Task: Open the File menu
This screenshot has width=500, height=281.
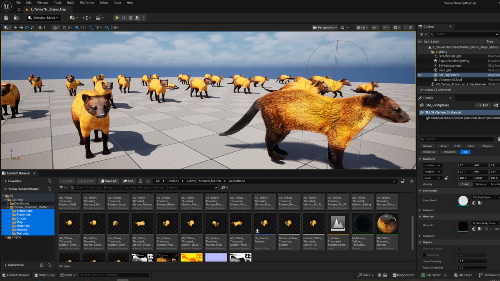Action: (18, 3)
